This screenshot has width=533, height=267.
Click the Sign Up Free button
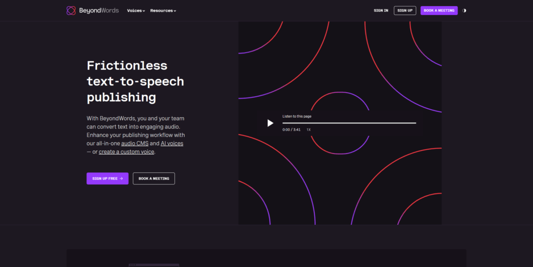tap(107, 179)
